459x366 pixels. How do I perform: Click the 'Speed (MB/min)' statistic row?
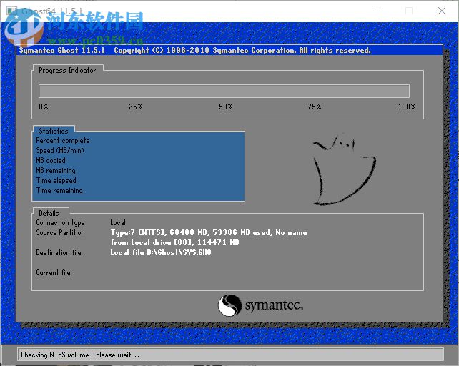60,151
